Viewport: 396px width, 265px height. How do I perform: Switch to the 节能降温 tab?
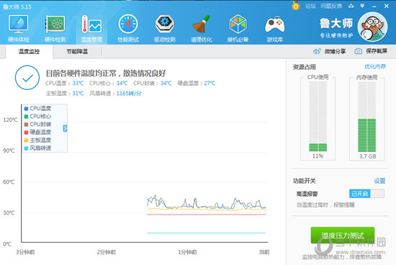[x=77, y=52]
